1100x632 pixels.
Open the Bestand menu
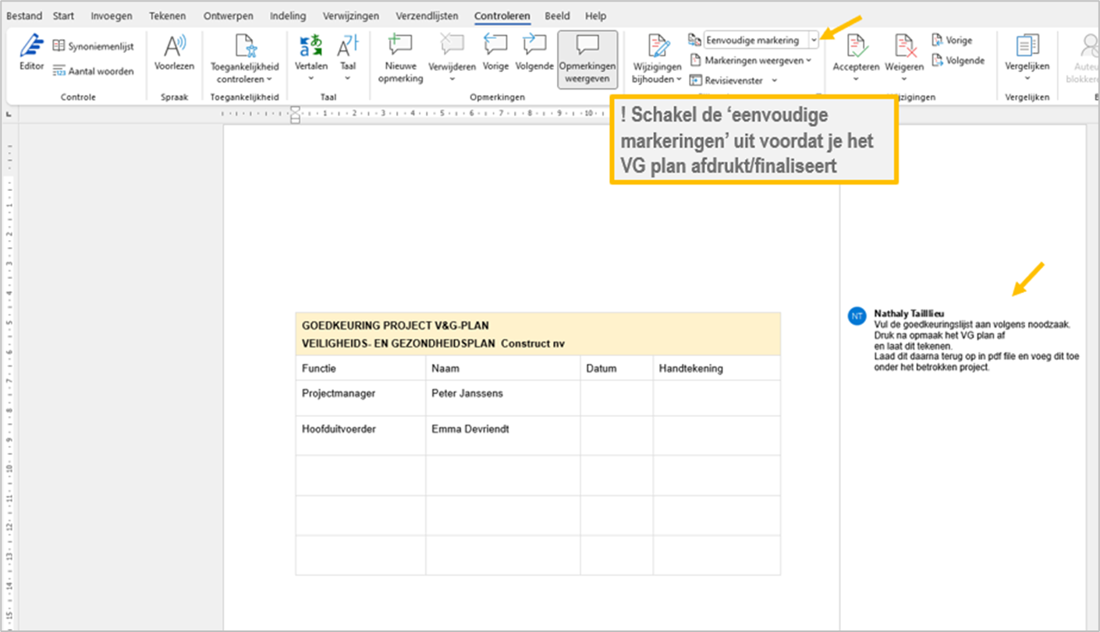(24, 16)
